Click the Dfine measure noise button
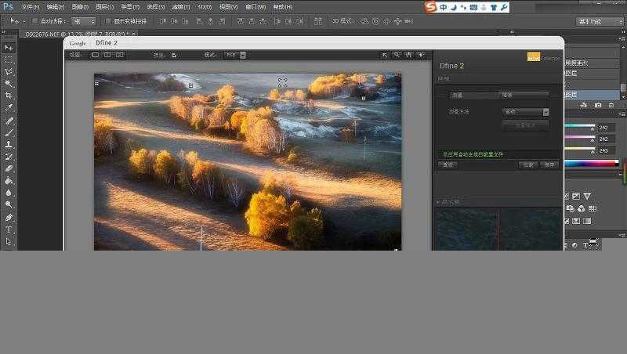 pos(525,125)
